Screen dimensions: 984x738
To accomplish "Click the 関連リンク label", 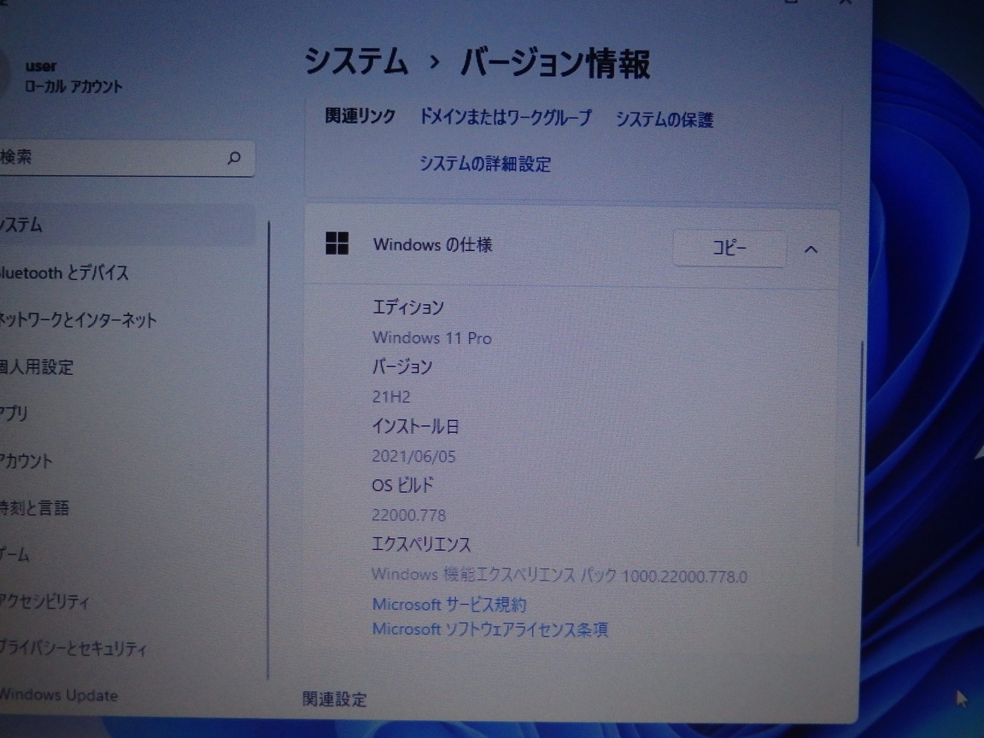I will pos(360,116).
